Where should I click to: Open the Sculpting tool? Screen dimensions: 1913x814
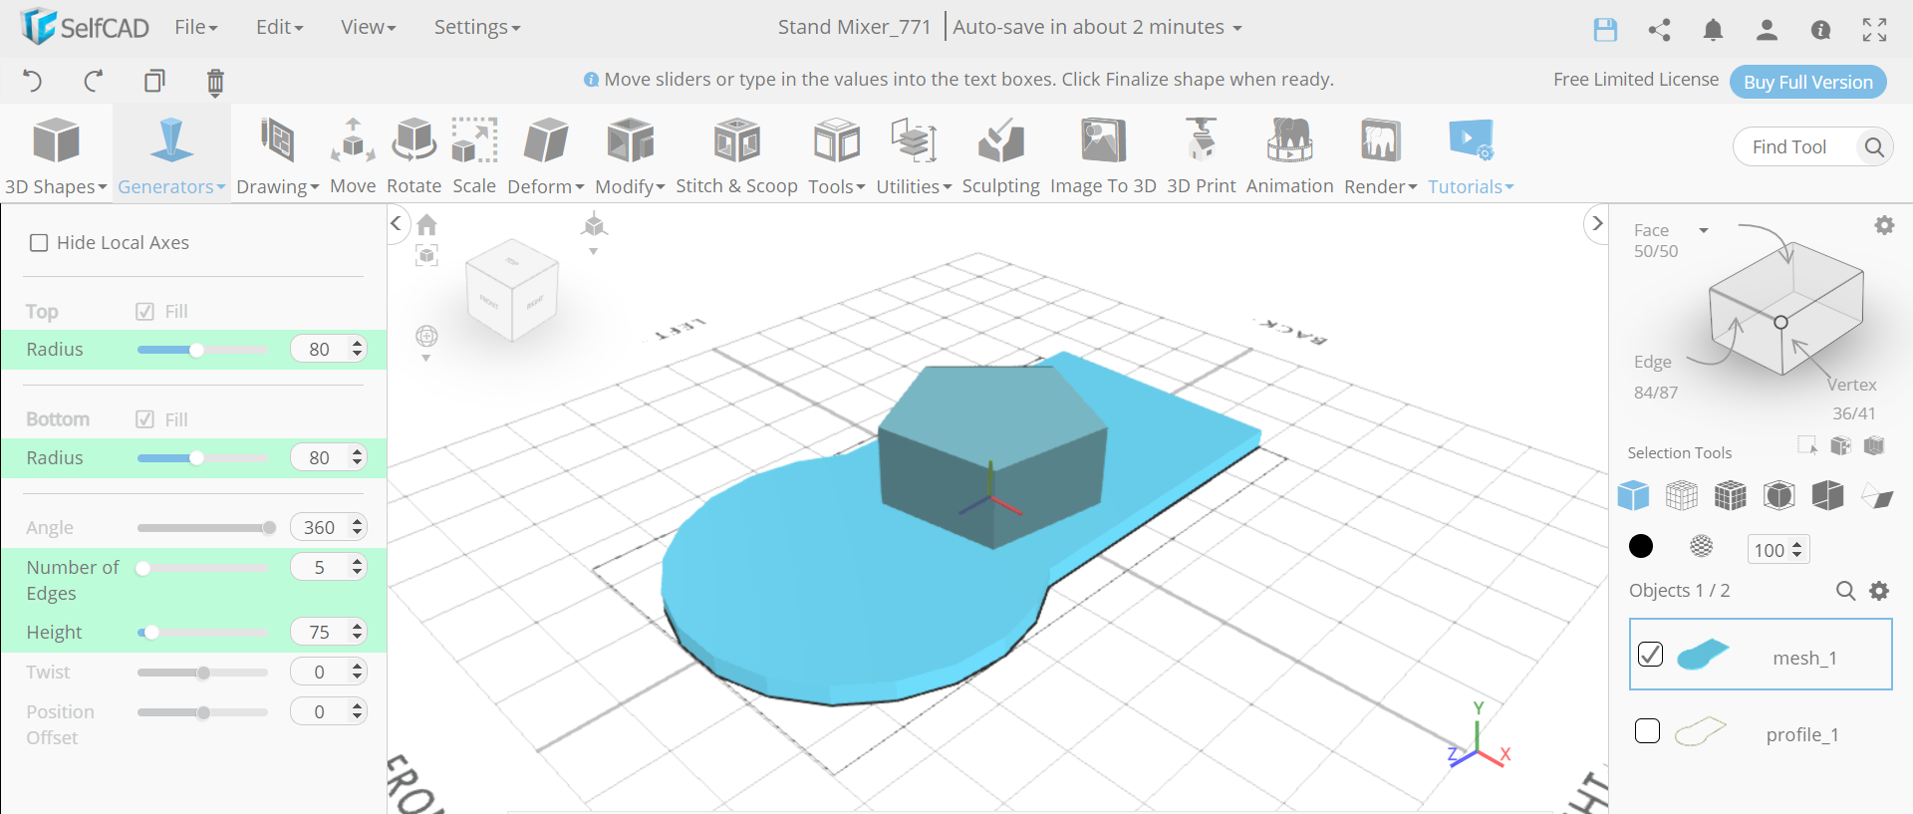[x=1000, y=155]
